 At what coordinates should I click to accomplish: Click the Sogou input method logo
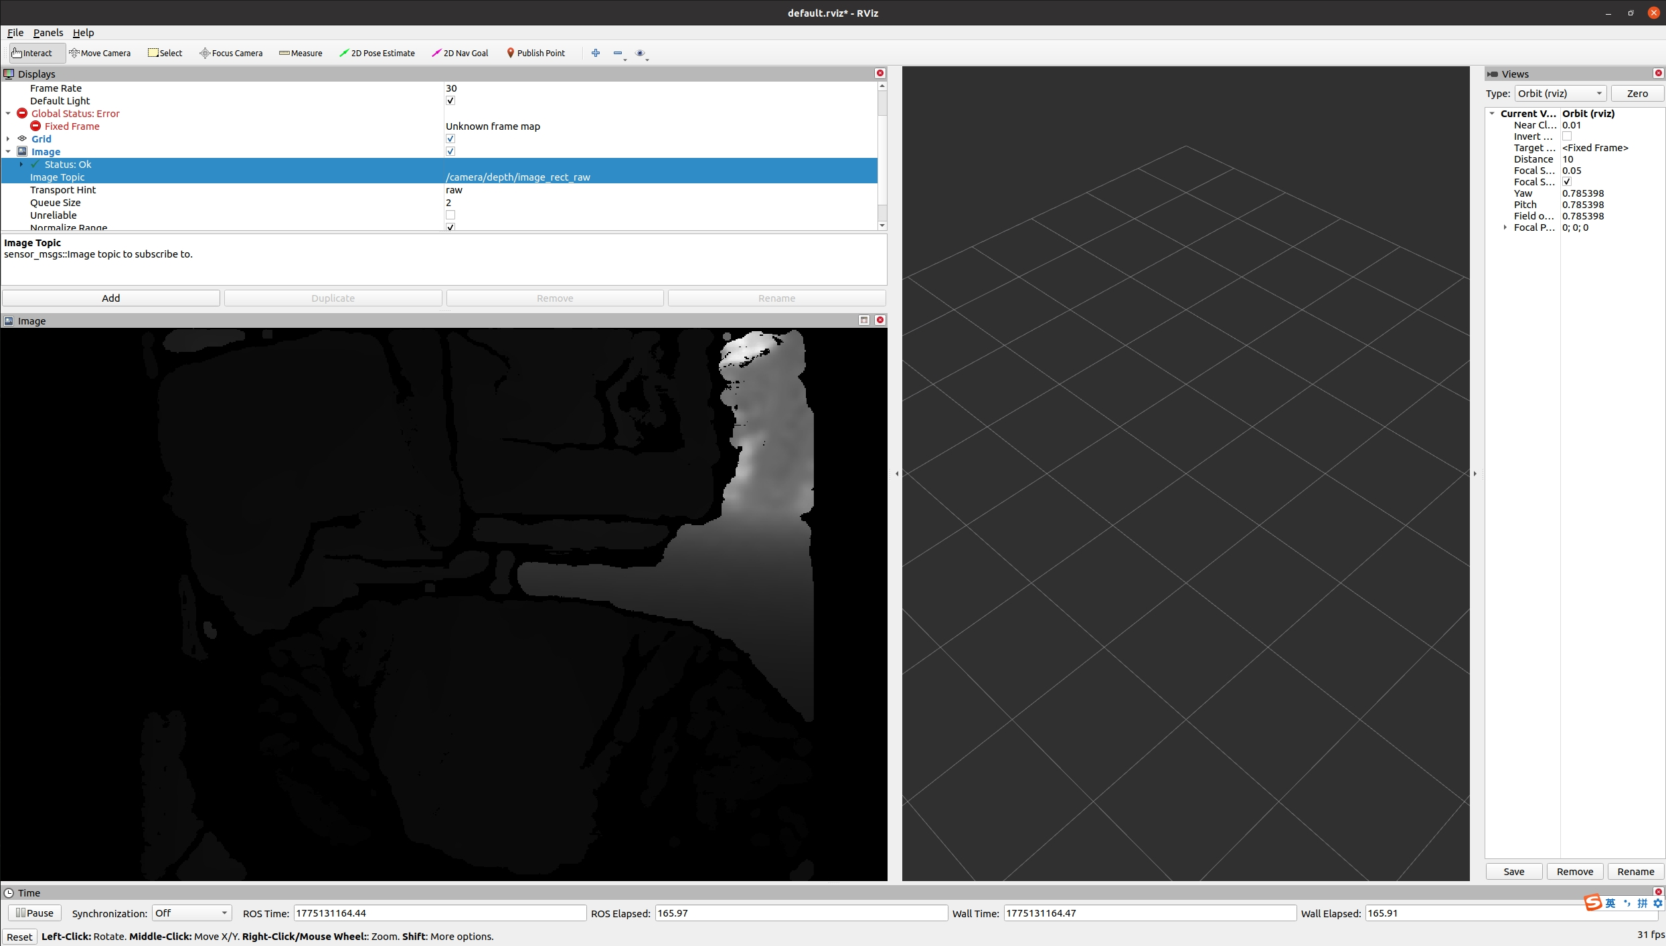tap(1593, 903)
